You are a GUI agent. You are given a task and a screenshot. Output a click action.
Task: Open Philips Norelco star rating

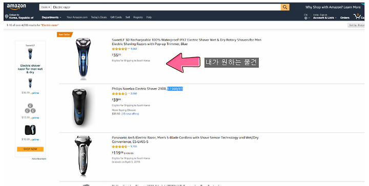tap(119, 94)
